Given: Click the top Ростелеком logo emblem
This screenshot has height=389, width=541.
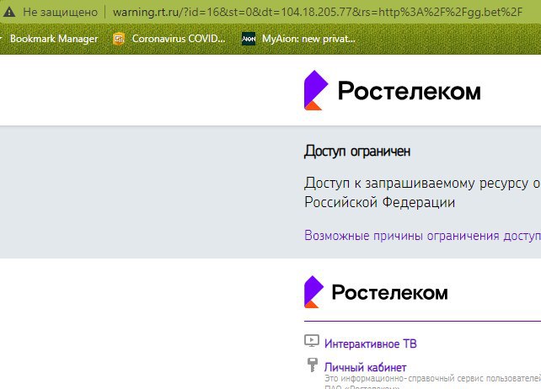Looking at the screenshot, I should click(x=316, y=90).
